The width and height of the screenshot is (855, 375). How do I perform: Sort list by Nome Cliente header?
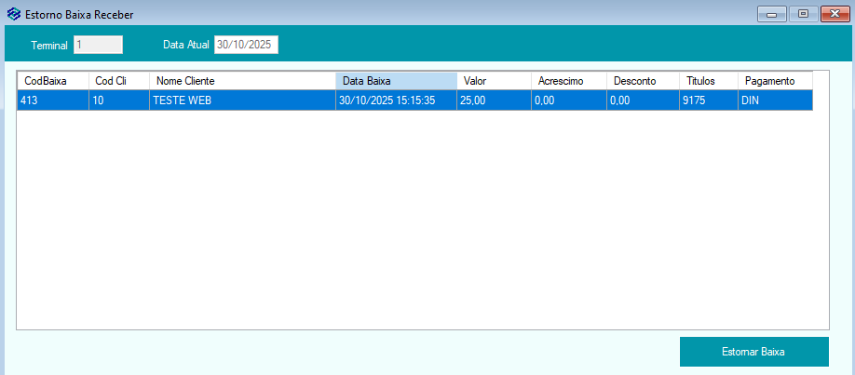pyautogui.click(x=241, y=81)
